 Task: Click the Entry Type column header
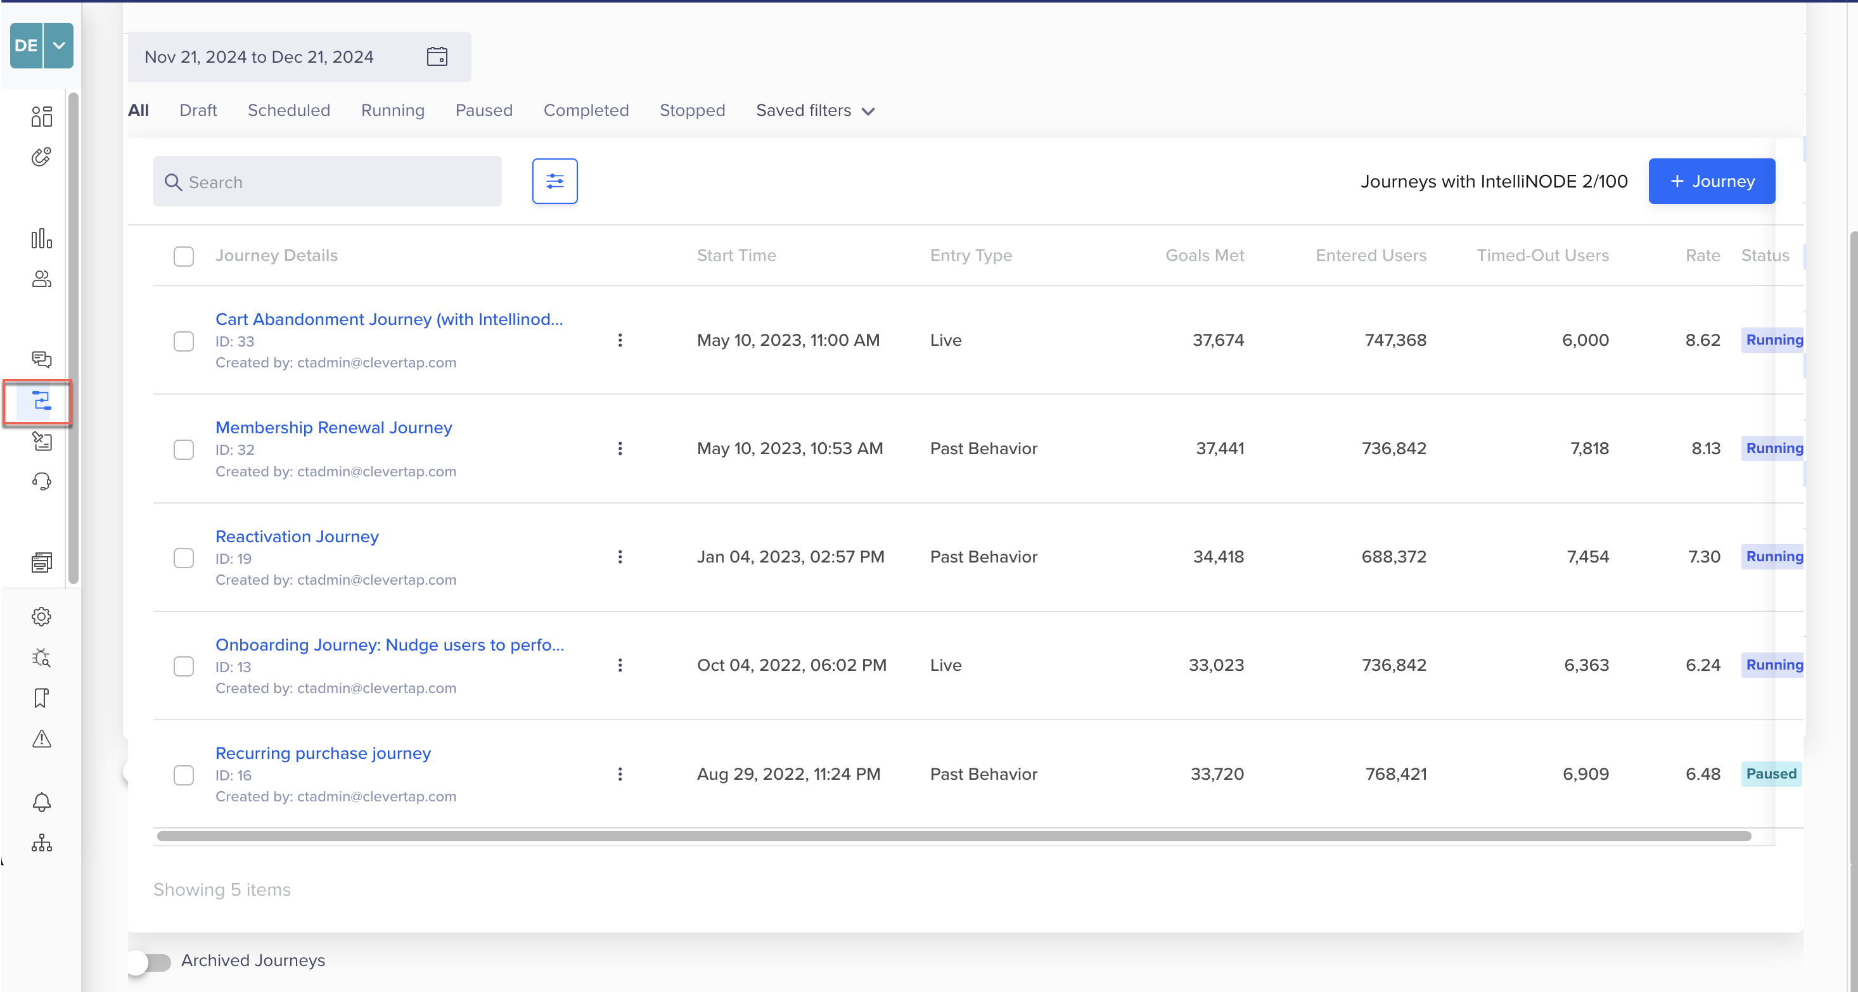click(x=971, y=255)
